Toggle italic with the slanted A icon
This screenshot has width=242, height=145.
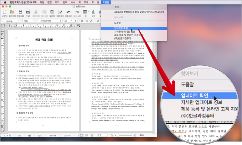click(x=87, y=21)
